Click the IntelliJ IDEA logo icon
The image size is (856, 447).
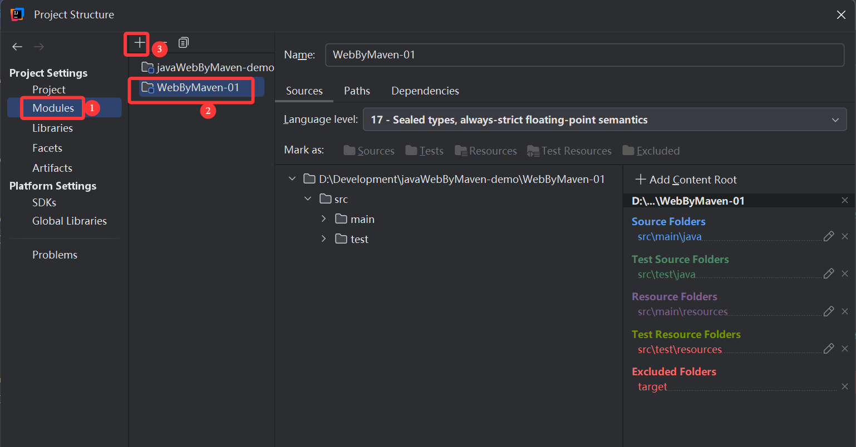pos(17,14)
